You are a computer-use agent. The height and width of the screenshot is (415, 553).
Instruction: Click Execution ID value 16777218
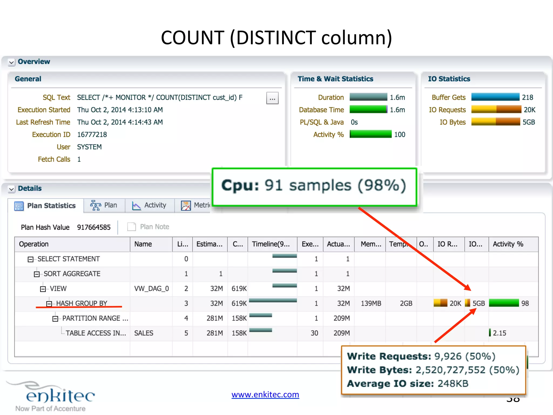(x=92, y=135)
